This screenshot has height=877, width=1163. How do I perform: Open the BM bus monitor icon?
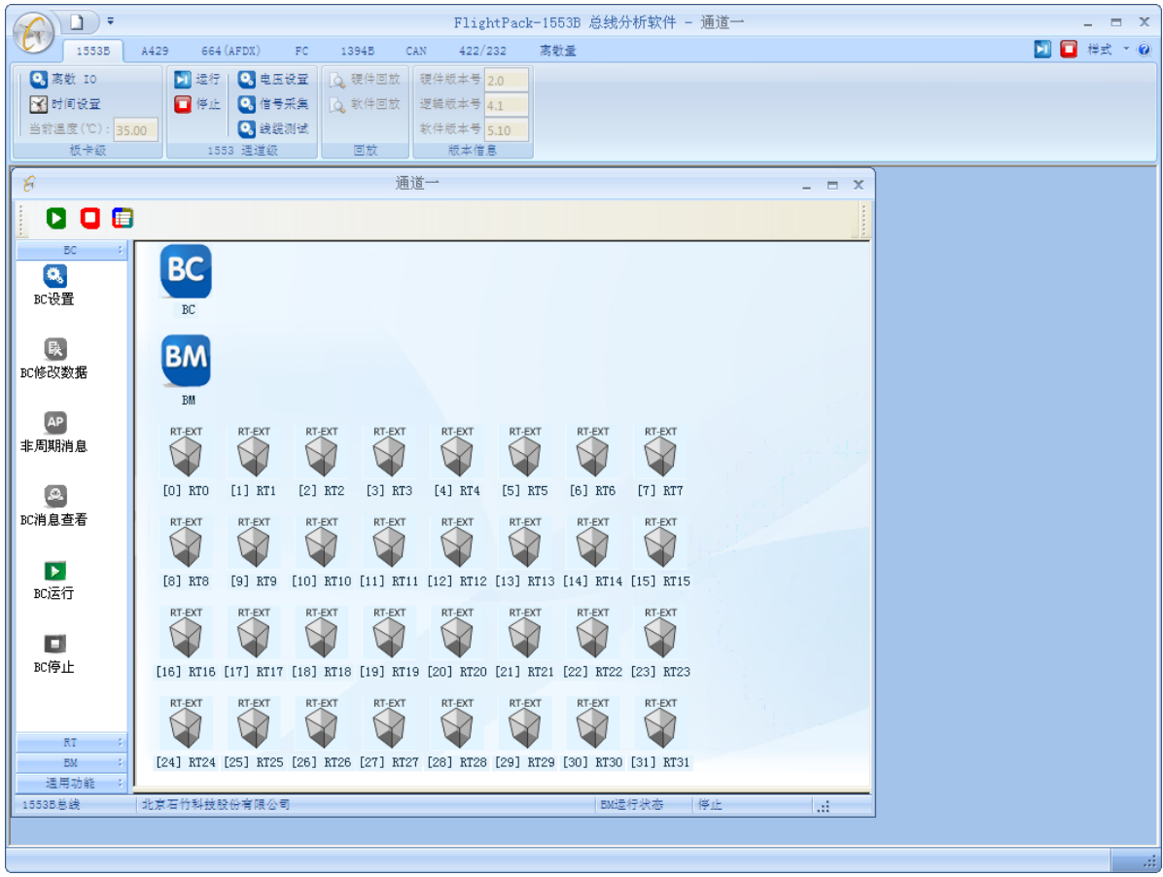coord(186,361)
